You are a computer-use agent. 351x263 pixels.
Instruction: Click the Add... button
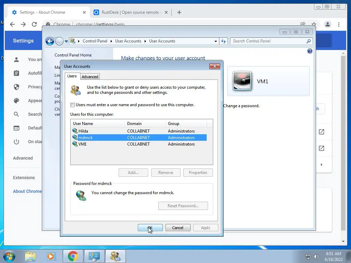click(133, 173)
